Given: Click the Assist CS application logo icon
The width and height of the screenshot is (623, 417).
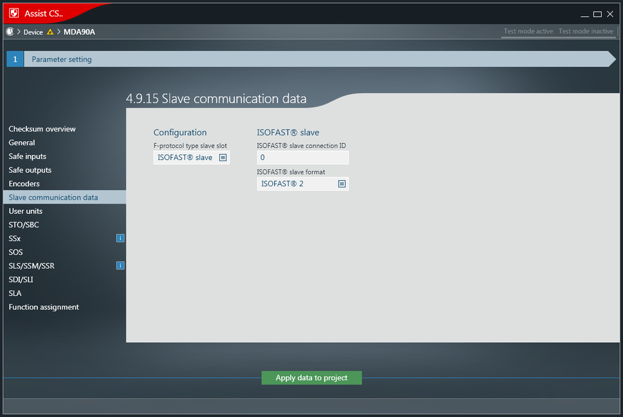Looking at the screenshot, I should [x=14, y=13].
